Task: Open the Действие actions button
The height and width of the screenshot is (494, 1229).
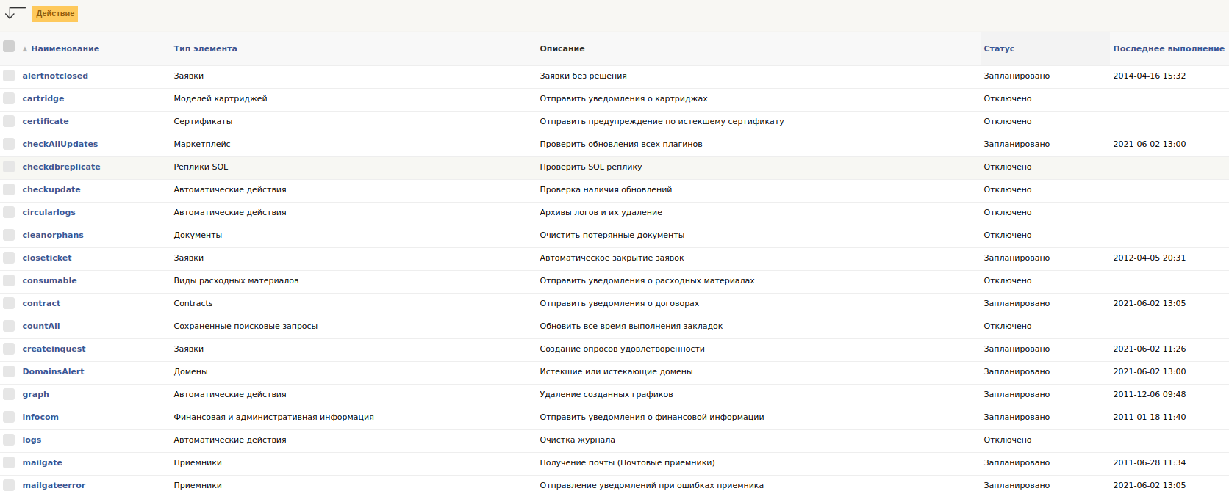Action: pos(55,14)
